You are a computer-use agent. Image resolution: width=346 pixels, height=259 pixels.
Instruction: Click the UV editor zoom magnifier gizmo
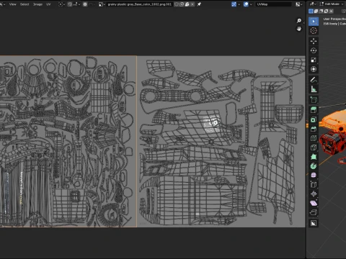(x=299, y=21)
